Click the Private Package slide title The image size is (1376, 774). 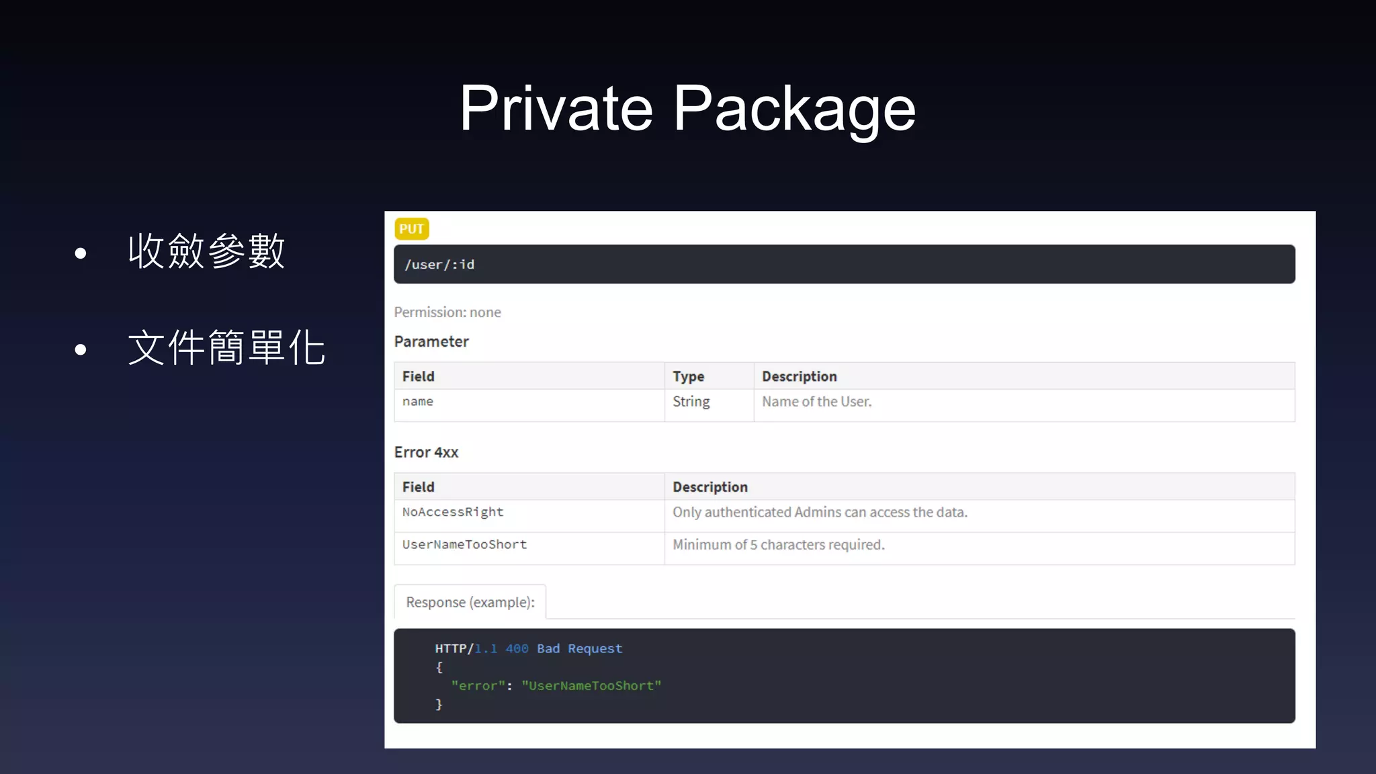click(x=687, y=108)
